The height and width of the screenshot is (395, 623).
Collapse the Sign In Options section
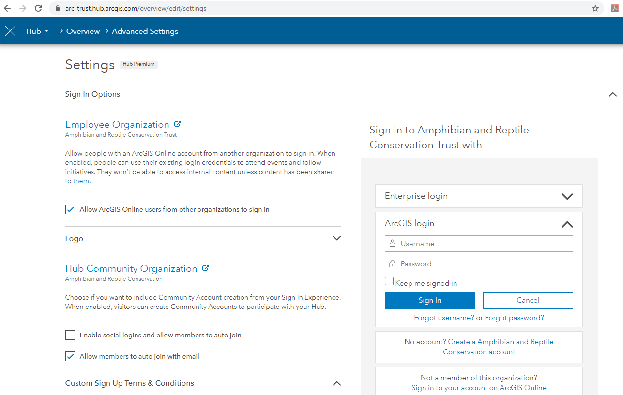click(612, 94)
